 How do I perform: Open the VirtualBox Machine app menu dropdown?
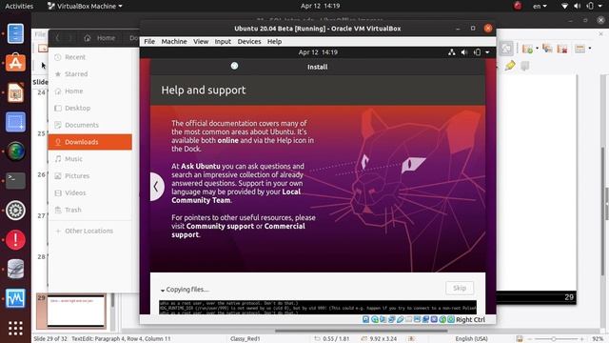85,6
